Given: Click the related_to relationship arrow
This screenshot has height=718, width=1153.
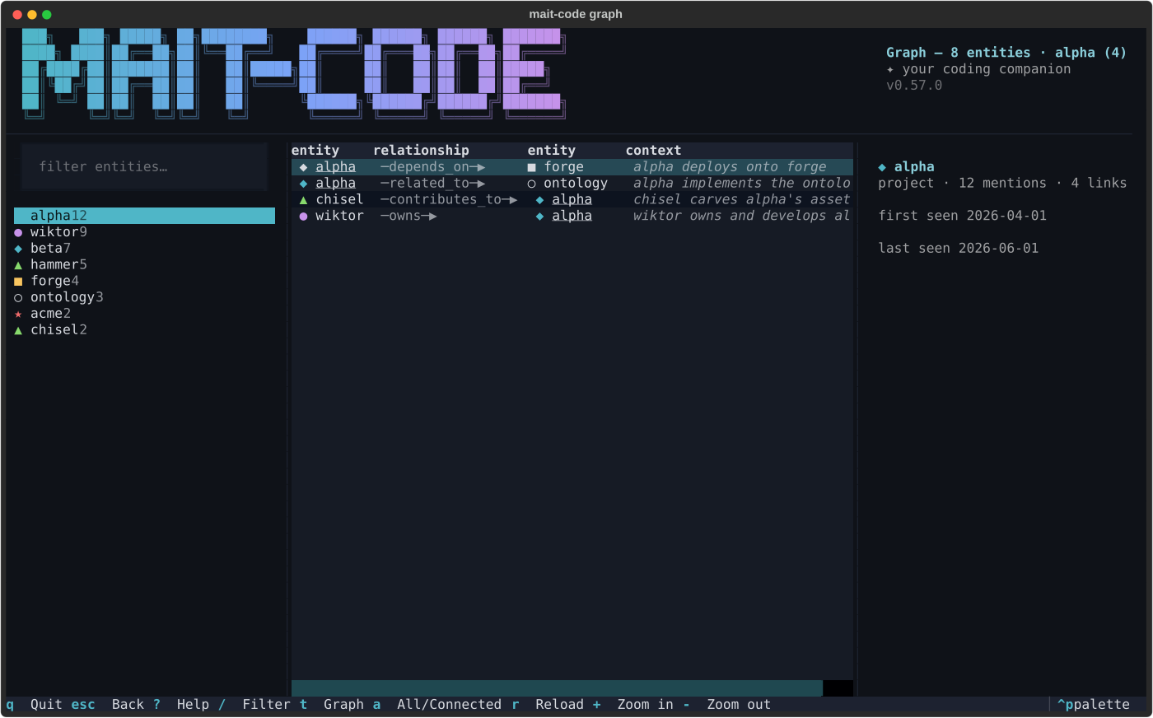Looking at the screenshot, I should click(432, 184).
